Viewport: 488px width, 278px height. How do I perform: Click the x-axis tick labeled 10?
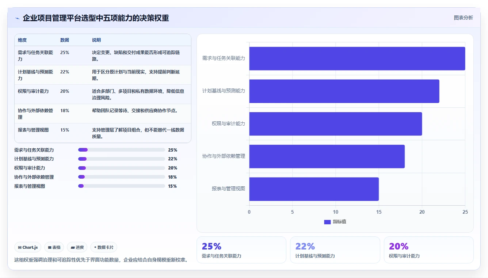pos(336,212)
